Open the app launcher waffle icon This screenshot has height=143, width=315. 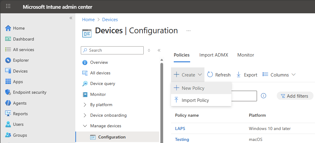[x=8, y=7]
